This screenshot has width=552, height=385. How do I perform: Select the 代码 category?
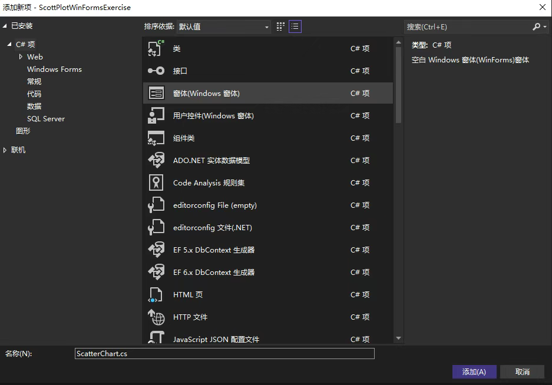34,94
